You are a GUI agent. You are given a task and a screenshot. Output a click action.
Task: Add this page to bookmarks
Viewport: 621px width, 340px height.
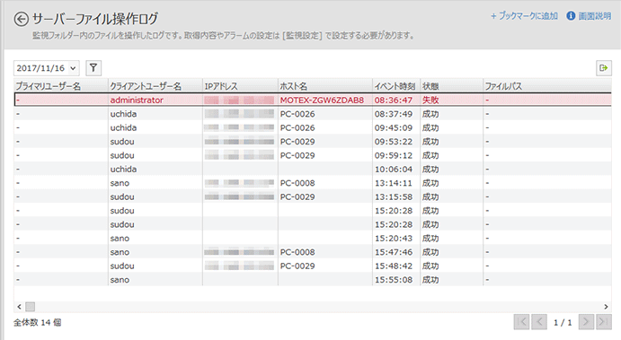[524, 16]
